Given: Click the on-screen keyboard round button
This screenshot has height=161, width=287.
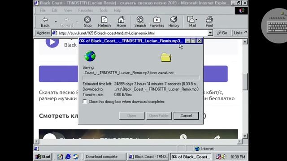Looking at the screenshot, I should (x=275, y=25).
